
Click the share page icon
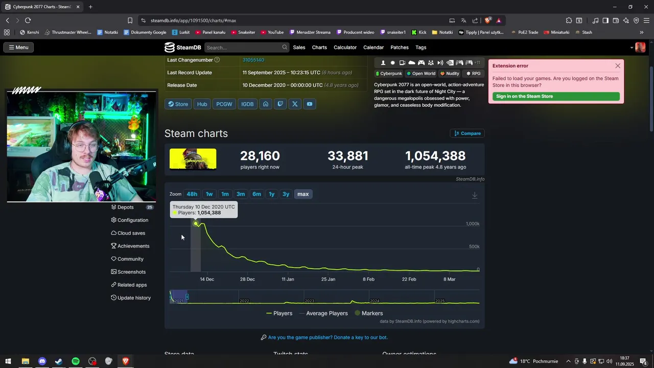[x=475, y=20]
